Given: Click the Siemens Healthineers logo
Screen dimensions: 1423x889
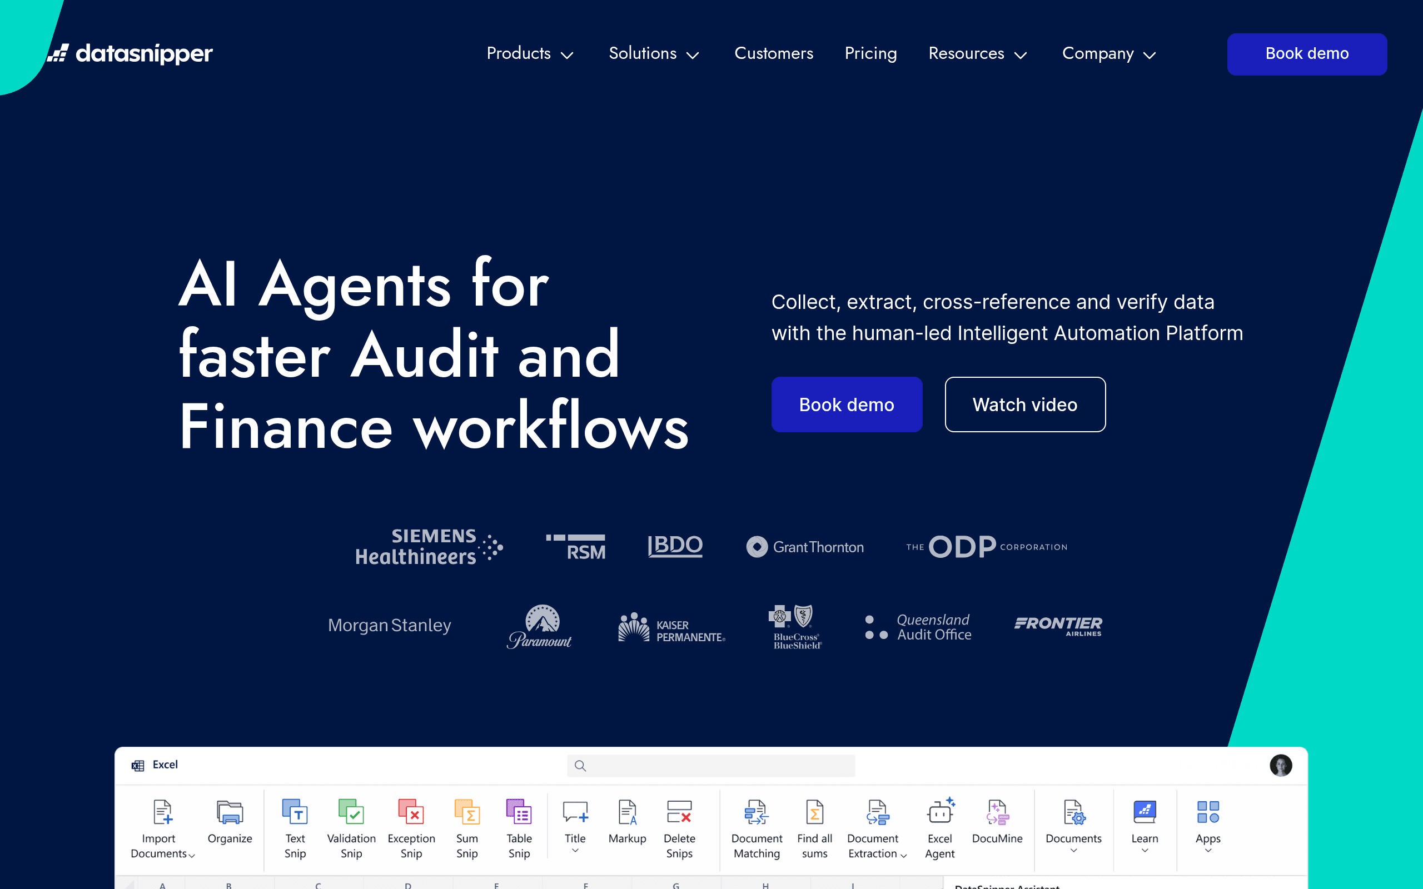Looking at the screenshot, I should click(x=429, y=546).
